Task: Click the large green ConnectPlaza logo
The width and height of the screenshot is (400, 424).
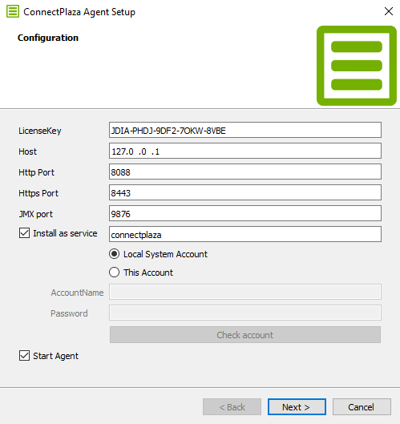Action: pyautogui.click(x=357, y=66)
